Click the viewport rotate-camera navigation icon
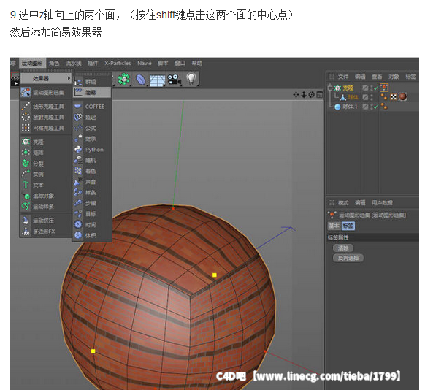The width and height of the screenshot is (425, 390). point(312,95)
